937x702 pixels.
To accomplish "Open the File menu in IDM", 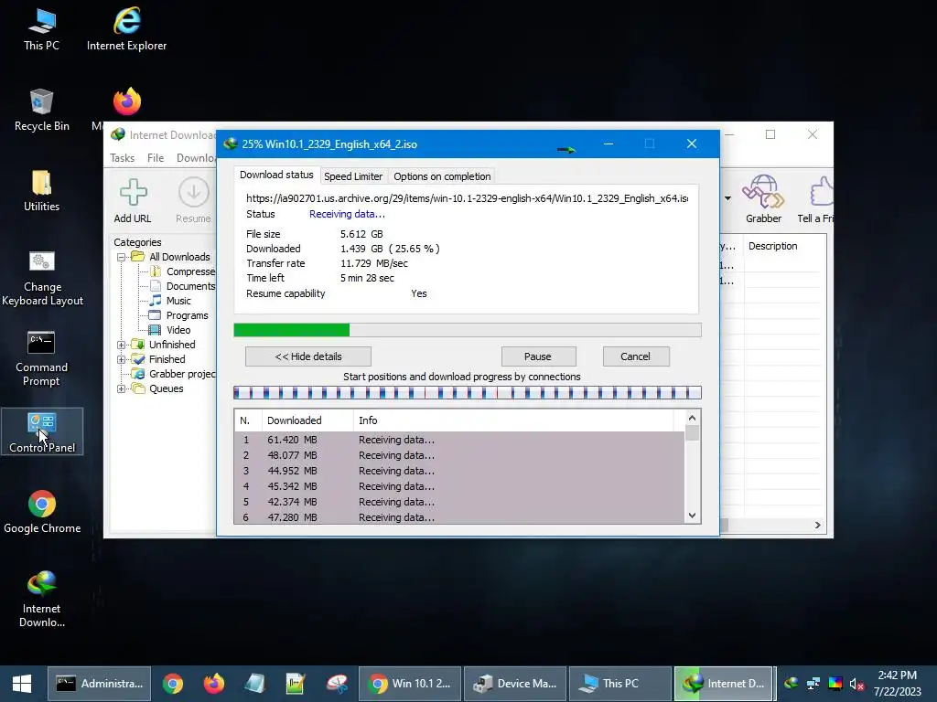I will pyautogui.click(x=156, y=158).
